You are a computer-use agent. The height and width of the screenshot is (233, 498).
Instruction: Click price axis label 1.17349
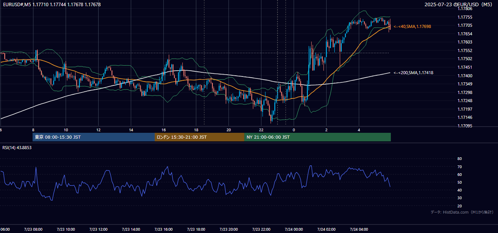464,84
